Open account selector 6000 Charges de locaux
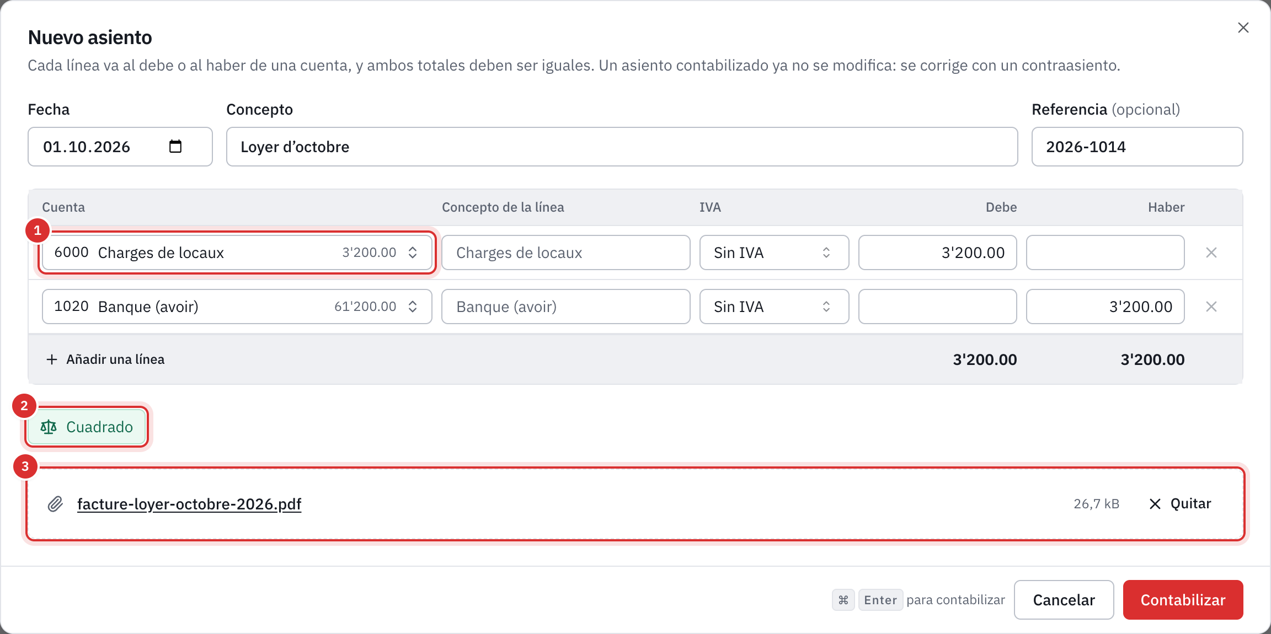Viewport: 1271px width, 634px height. (237, 252)
